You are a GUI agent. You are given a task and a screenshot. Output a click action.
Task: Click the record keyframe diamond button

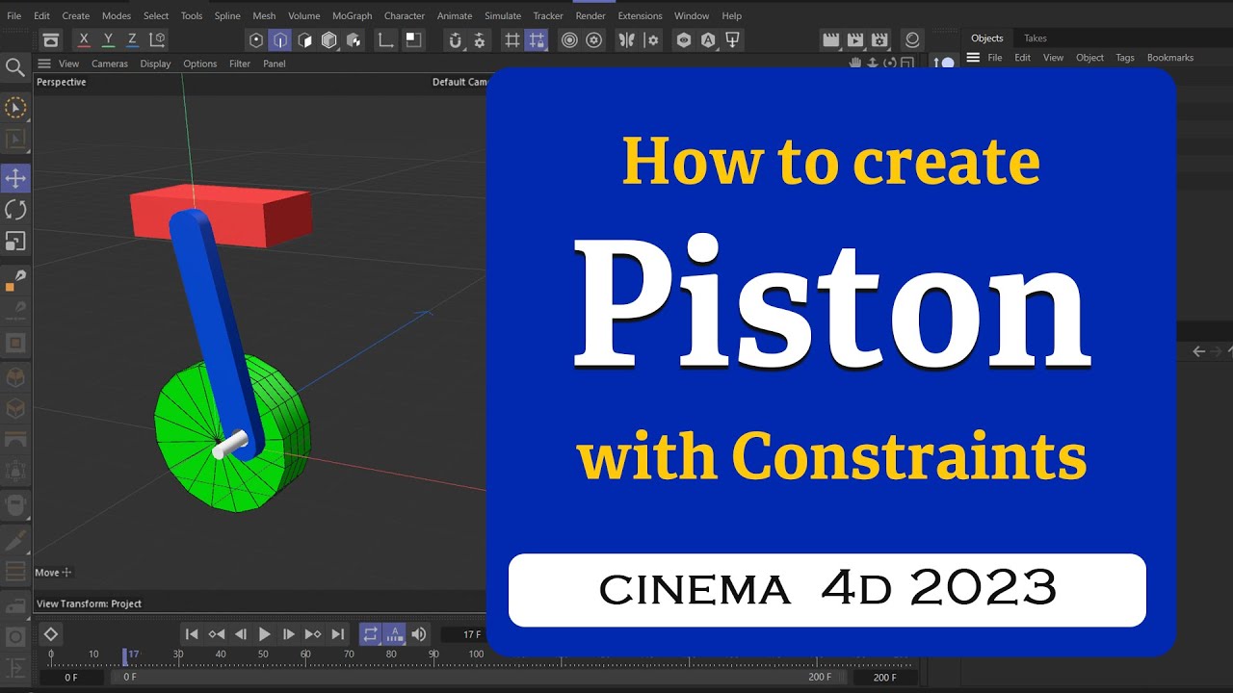(51, 634)
